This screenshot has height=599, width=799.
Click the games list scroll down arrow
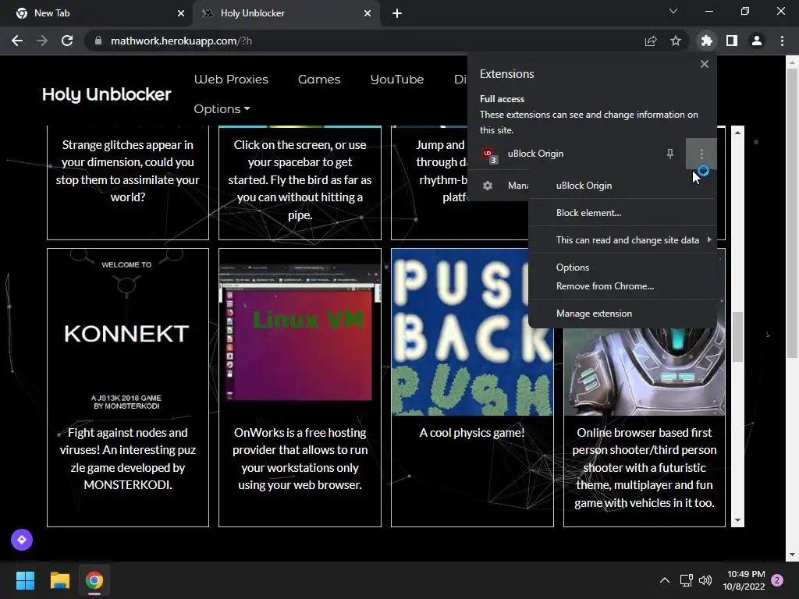tap(737, 520)
